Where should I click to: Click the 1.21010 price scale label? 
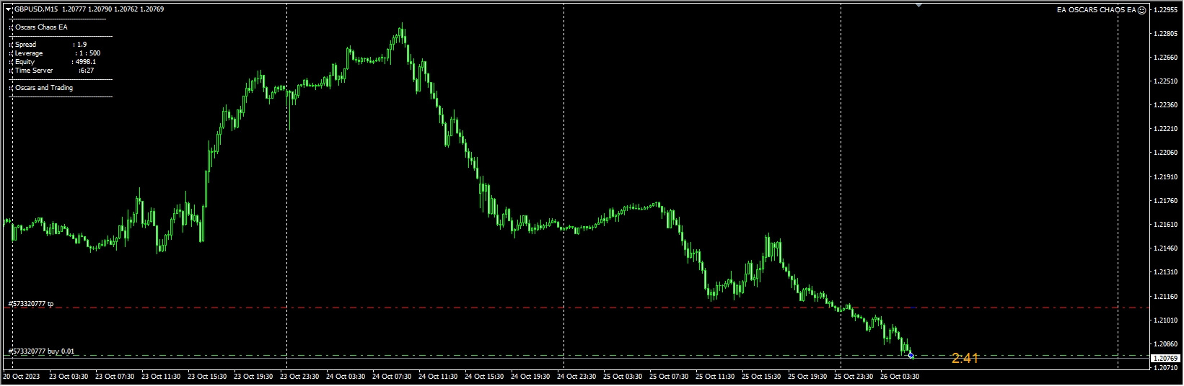[x=1166, y=320]
